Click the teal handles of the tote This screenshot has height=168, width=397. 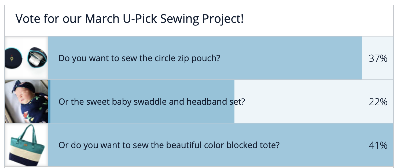coord(26,132)
